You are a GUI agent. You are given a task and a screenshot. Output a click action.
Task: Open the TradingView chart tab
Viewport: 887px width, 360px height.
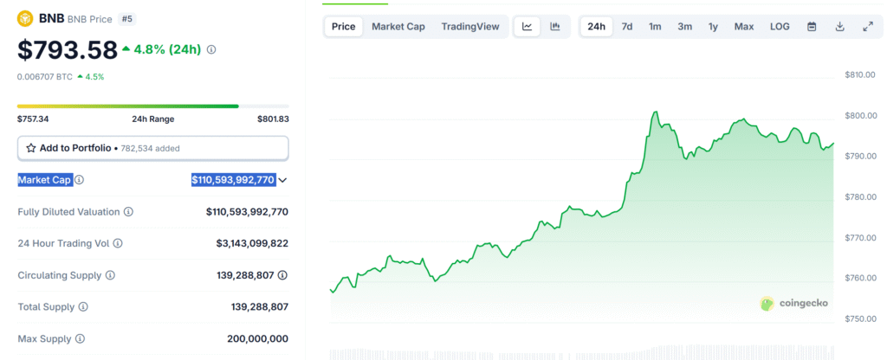point(469,27)
